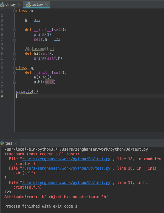The width and height of the screenshot is (164, 213).
Task: Click the AttributeError message in console
Action: (56, 197)
